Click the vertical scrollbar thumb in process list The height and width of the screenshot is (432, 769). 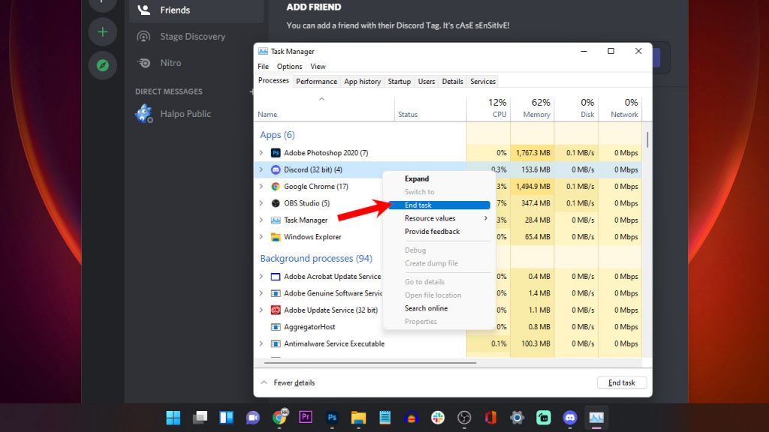click(x=647, y=139)
